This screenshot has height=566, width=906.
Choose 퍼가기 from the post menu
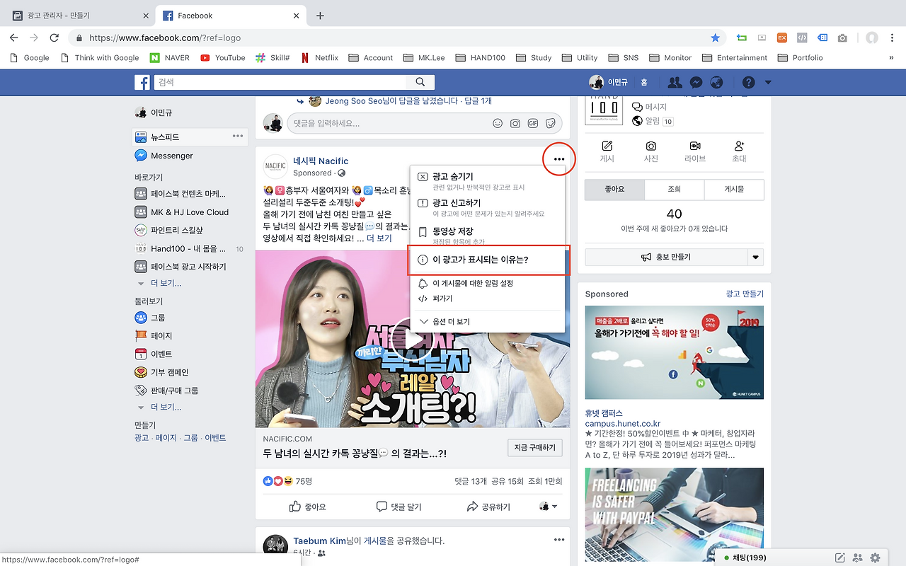[x=488, y=299]
